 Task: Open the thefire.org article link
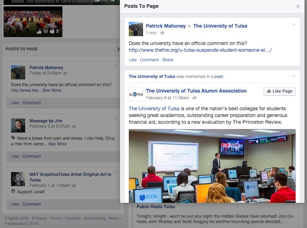tap(200, 50)
